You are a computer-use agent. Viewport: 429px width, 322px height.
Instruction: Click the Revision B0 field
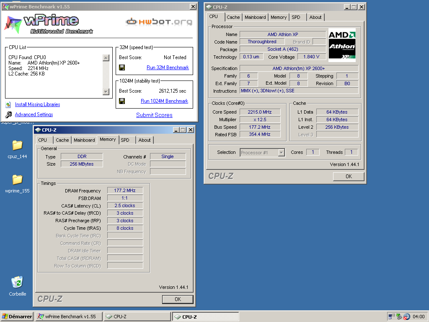347,83
